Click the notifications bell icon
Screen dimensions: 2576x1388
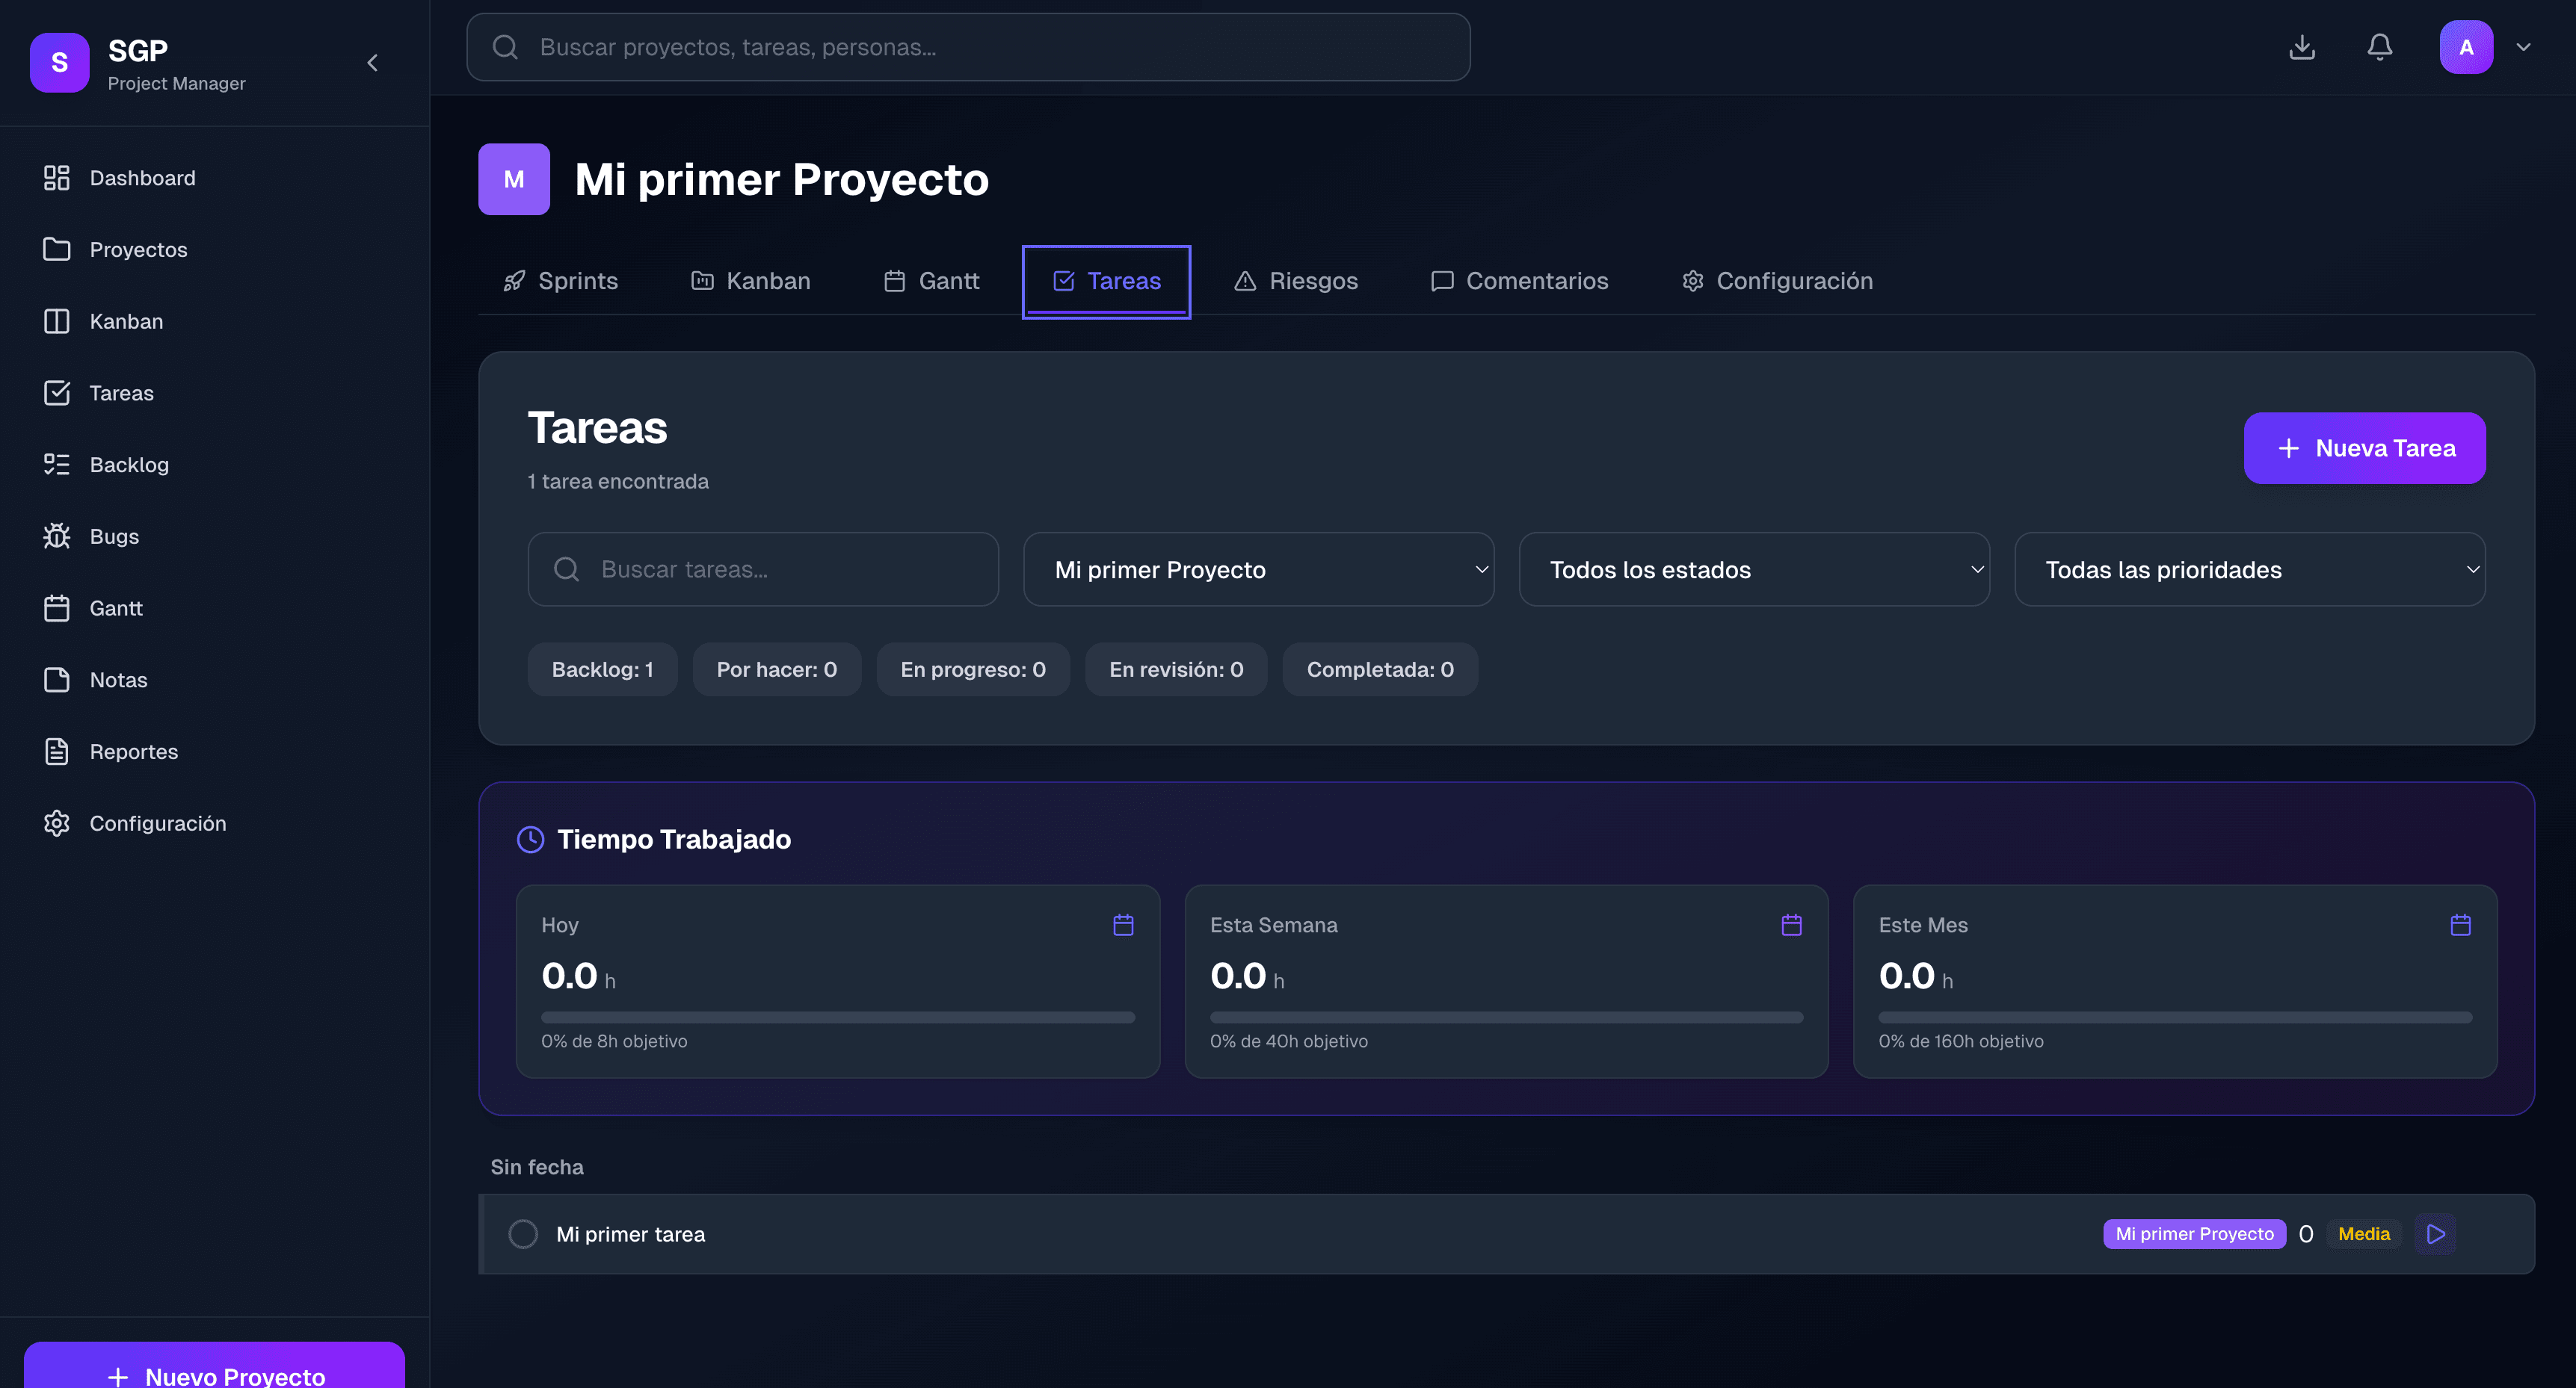point(2380,46)
